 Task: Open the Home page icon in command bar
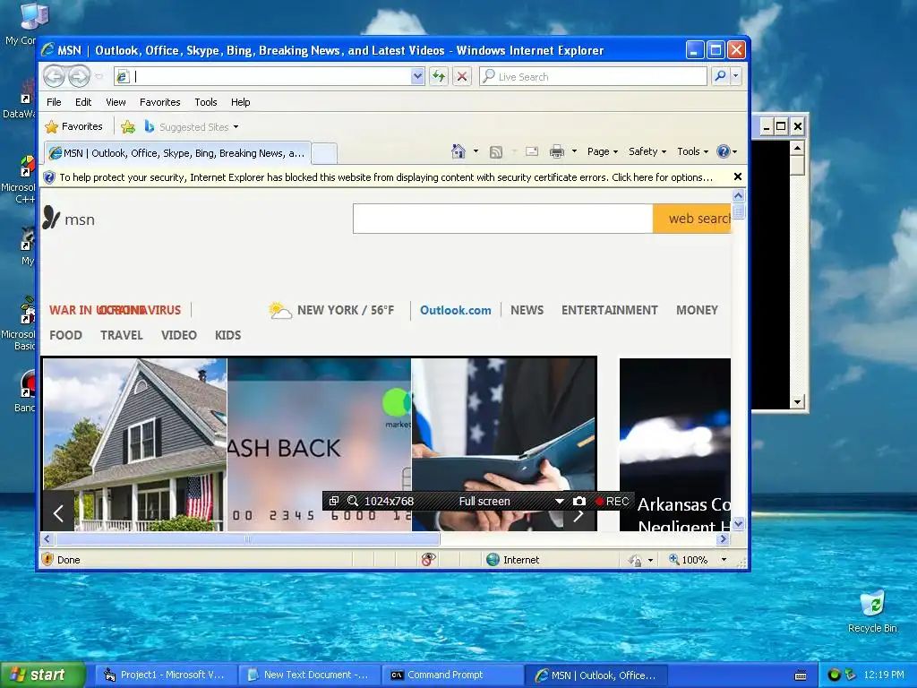[458, 151]
